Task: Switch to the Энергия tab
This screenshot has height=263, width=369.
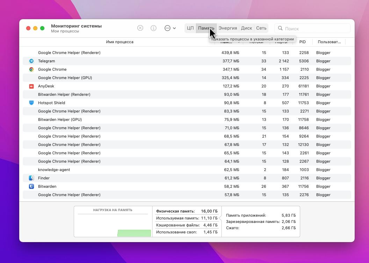Action: [x=227, y=28]
